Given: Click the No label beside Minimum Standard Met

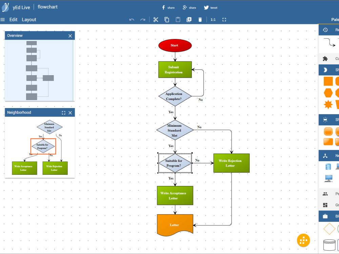Looking at the screenshot, I should (x=199, y=127).
